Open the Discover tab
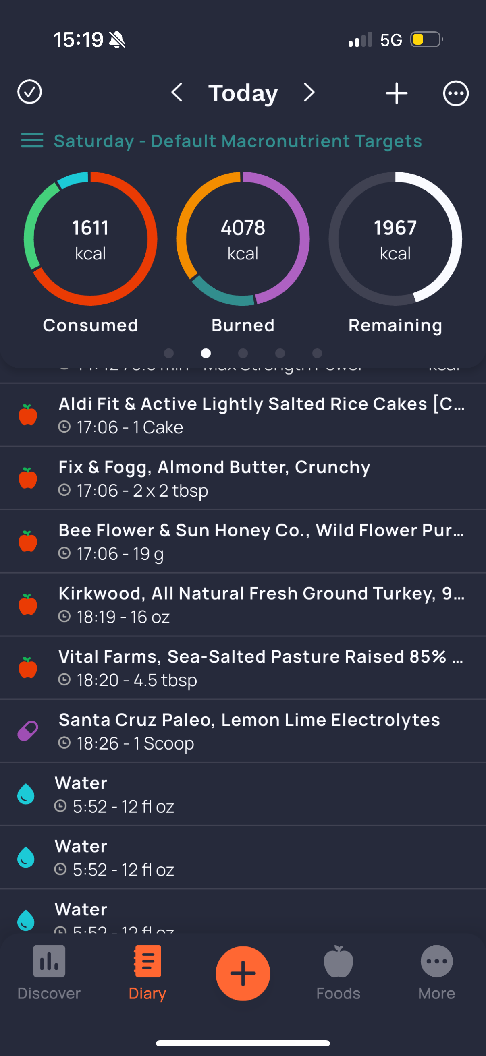486x1056 pixels. (x=49, y=973)
